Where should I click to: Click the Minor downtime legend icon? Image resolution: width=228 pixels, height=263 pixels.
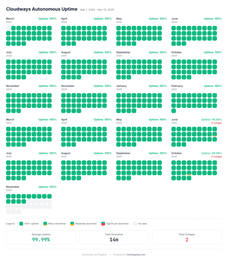click(x=45, y=224)
